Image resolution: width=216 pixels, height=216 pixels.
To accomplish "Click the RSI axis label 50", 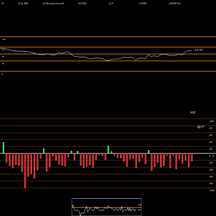I will point(3,57).
